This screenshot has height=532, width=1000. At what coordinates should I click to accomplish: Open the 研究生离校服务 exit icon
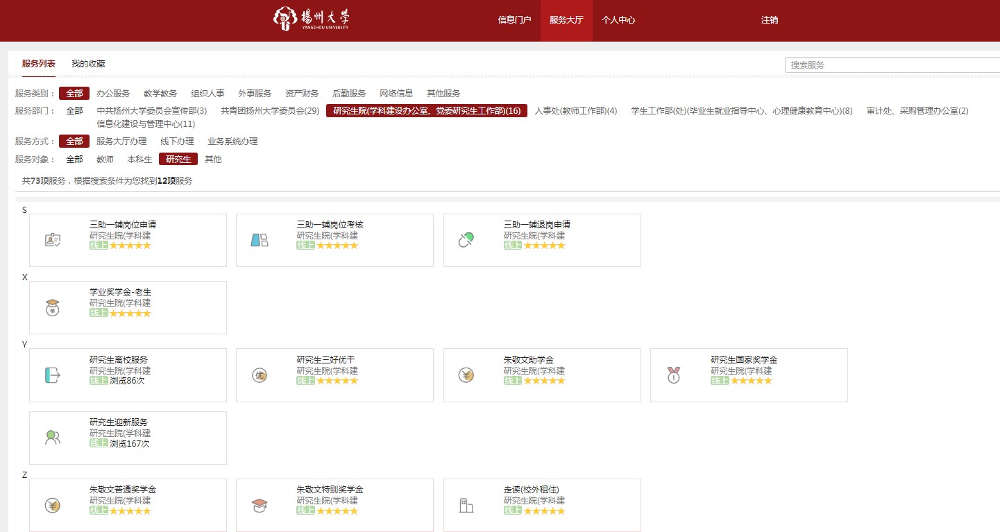pyautogui.click(x=52, y=375)
